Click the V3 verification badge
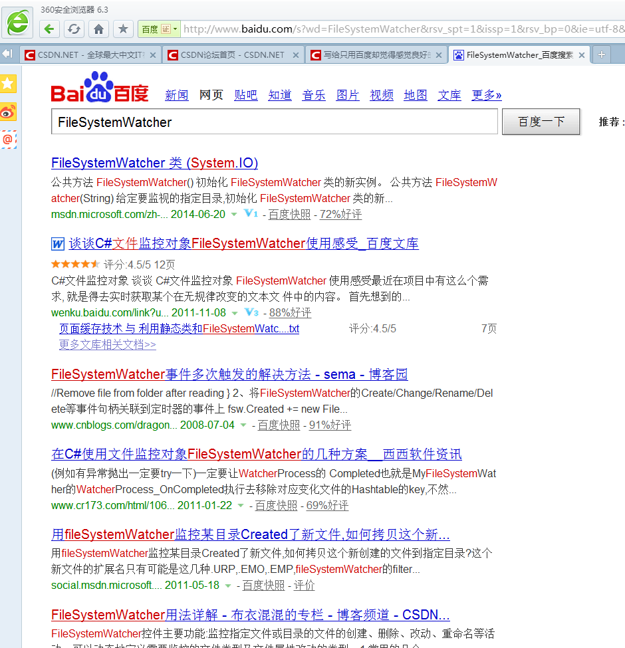 click(x=252, y=312)
